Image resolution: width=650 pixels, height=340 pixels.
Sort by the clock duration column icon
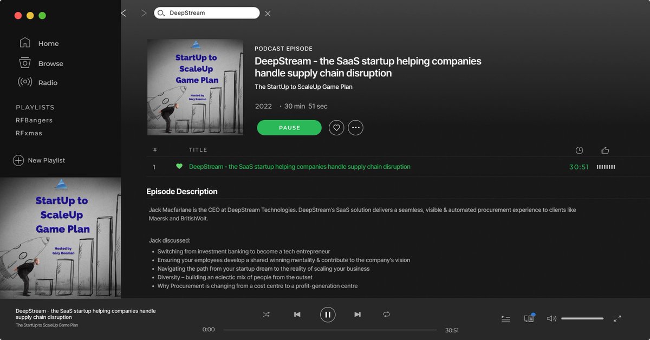(x=579, y=150)
